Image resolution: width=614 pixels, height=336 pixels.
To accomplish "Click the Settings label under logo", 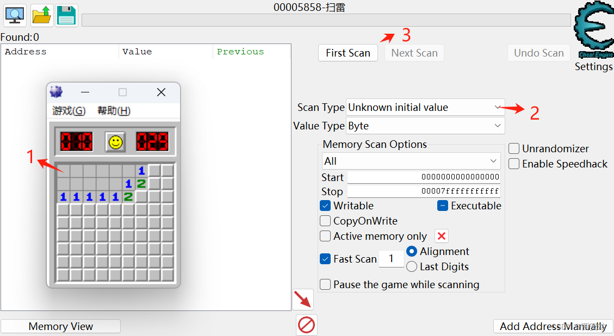I will click(594, 66).
